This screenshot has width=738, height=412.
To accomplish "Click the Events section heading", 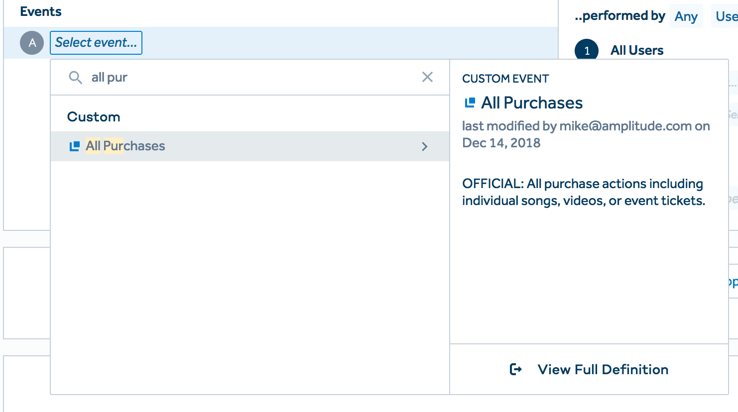I will [41, 11].
